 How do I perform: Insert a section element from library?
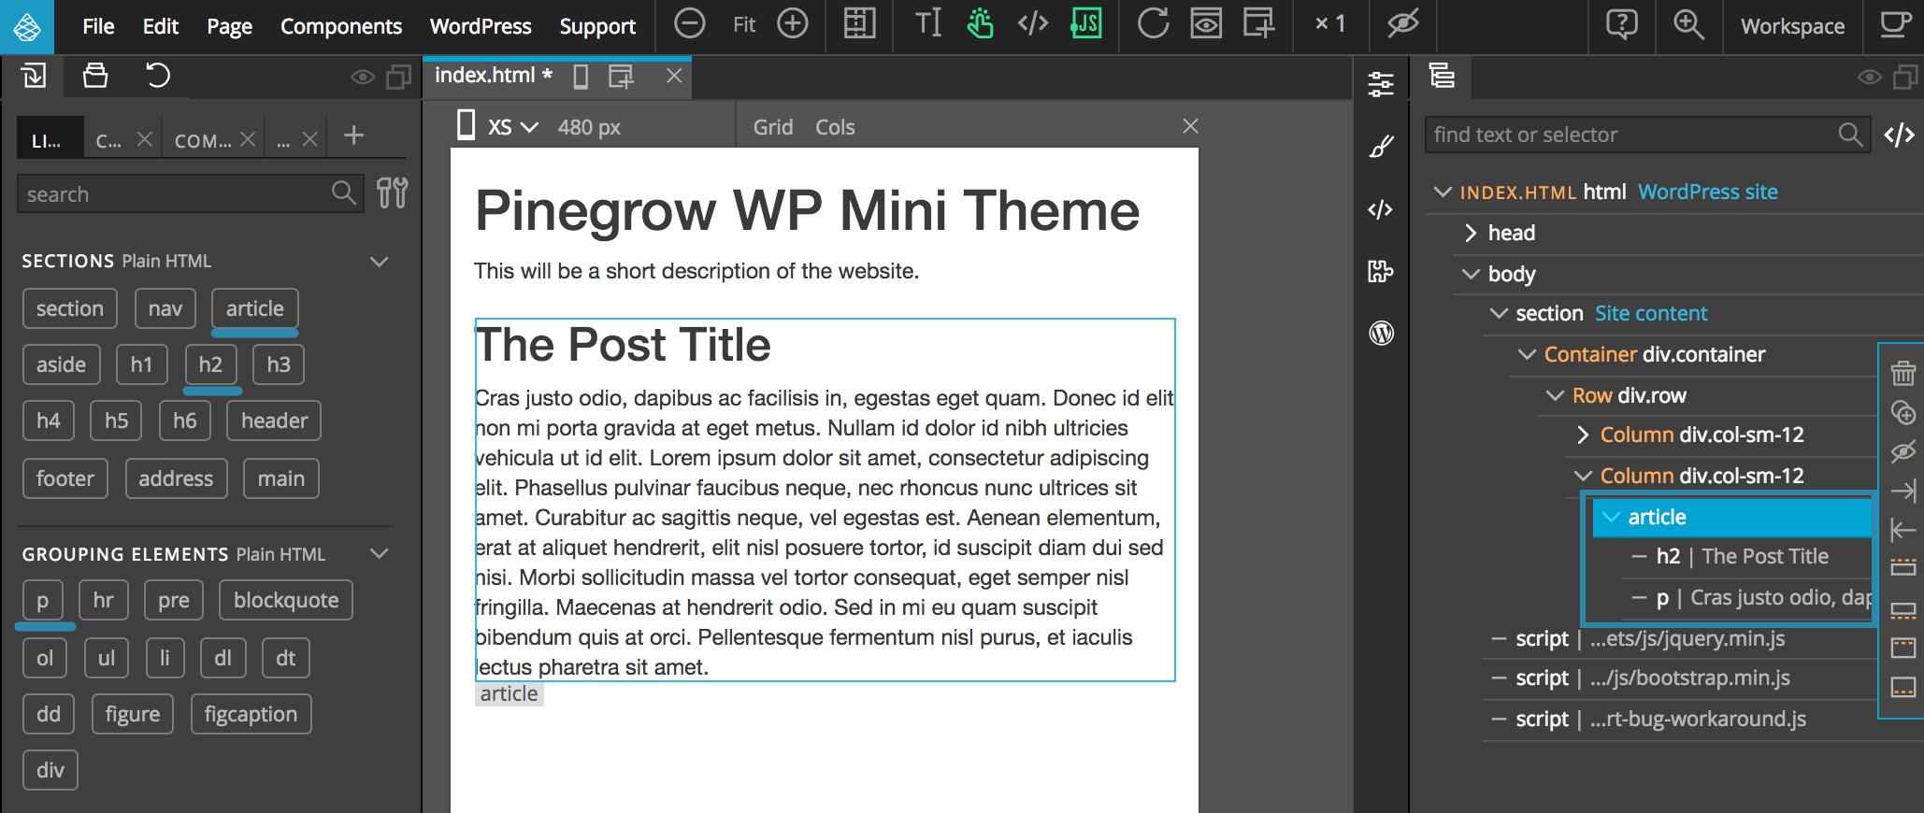pyautogui.click(x=70, y=308)
